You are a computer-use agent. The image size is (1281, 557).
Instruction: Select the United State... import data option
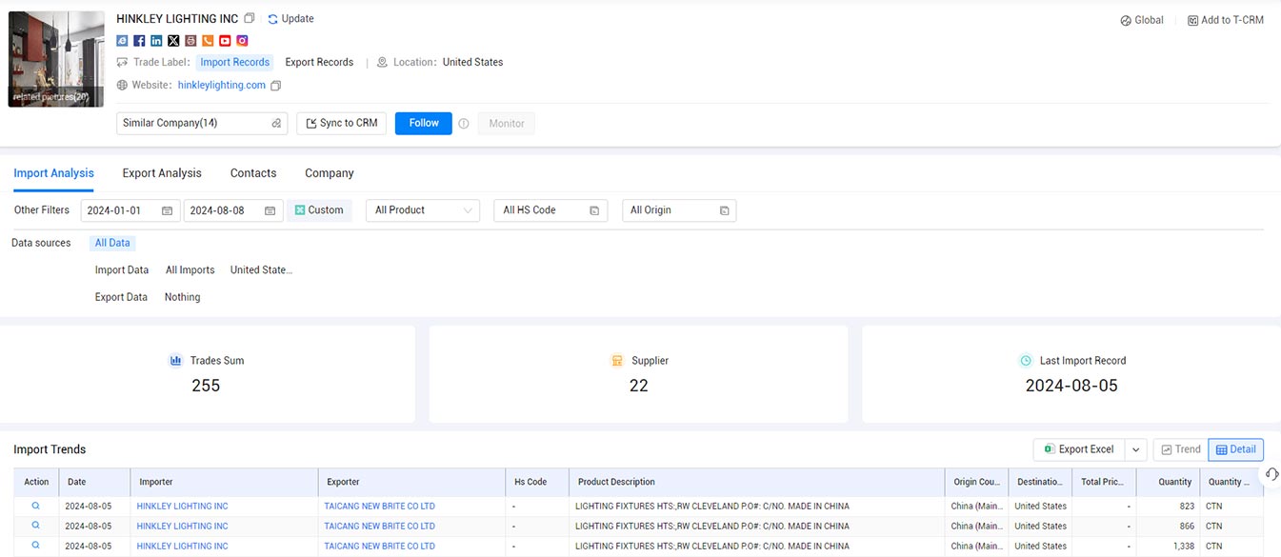pos(261,270)
